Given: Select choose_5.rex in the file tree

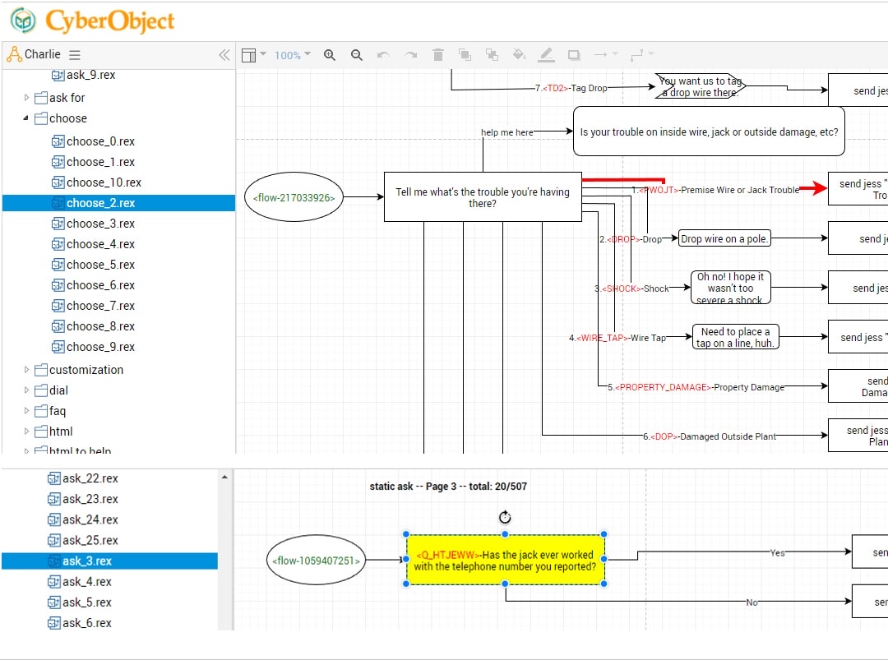Looking at the screenshot, I should tap(100, 265).
